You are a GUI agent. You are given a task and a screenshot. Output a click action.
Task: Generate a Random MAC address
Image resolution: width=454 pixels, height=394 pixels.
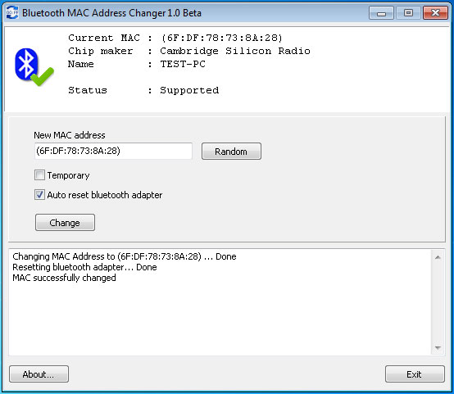[x=231, y=151]
